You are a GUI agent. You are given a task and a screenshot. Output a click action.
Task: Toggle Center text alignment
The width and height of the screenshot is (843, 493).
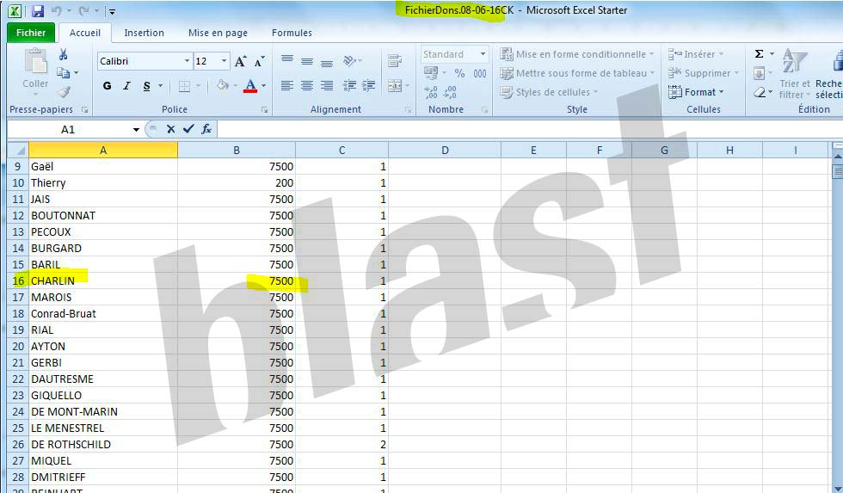(x=307, y=85)
